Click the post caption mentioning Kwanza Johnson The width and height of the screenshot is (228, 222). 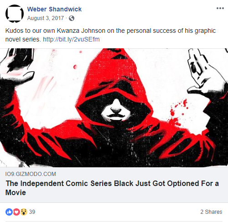point(110,35)
